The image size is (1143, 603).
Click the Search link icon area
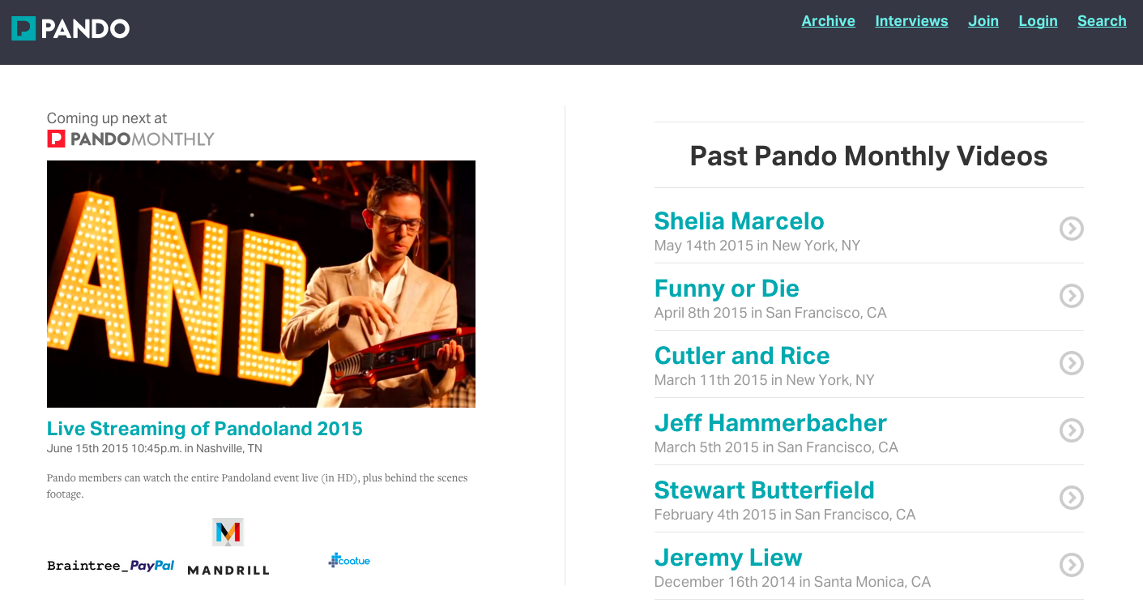(x=1102, y=21)
